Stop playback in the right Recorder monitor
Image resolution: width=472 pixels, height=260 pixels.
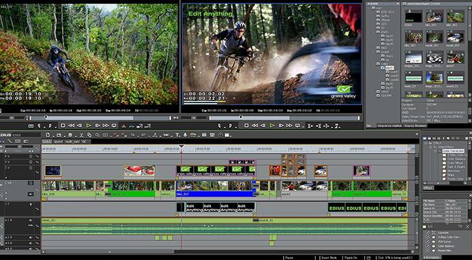(246, 126)
